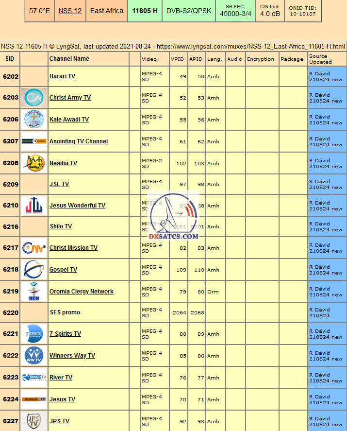Screen dimensions: 347x431
Task: Open the Anointing TV Channel link
Action: (x=79, y=141)
